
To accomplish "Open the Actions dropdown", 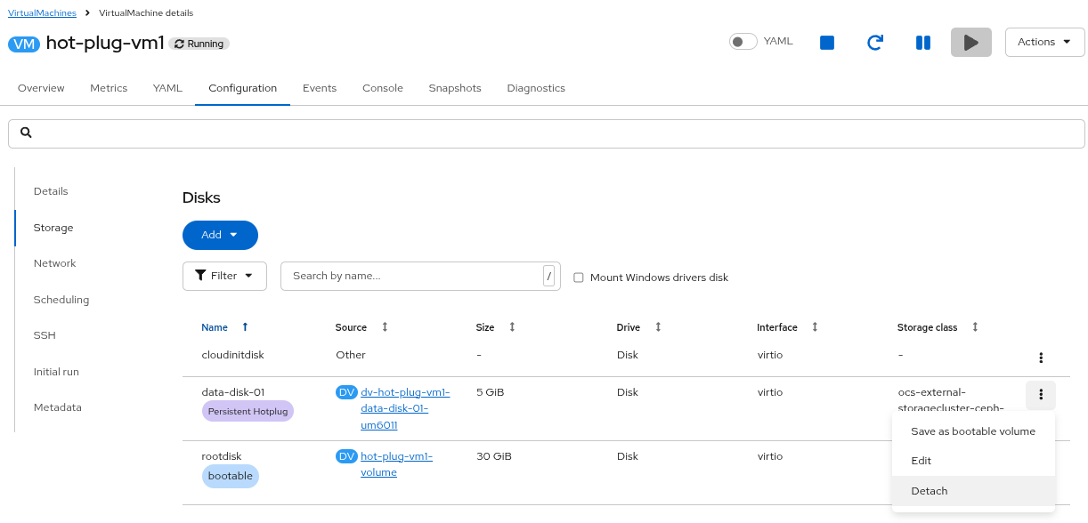I will 1044,42.
